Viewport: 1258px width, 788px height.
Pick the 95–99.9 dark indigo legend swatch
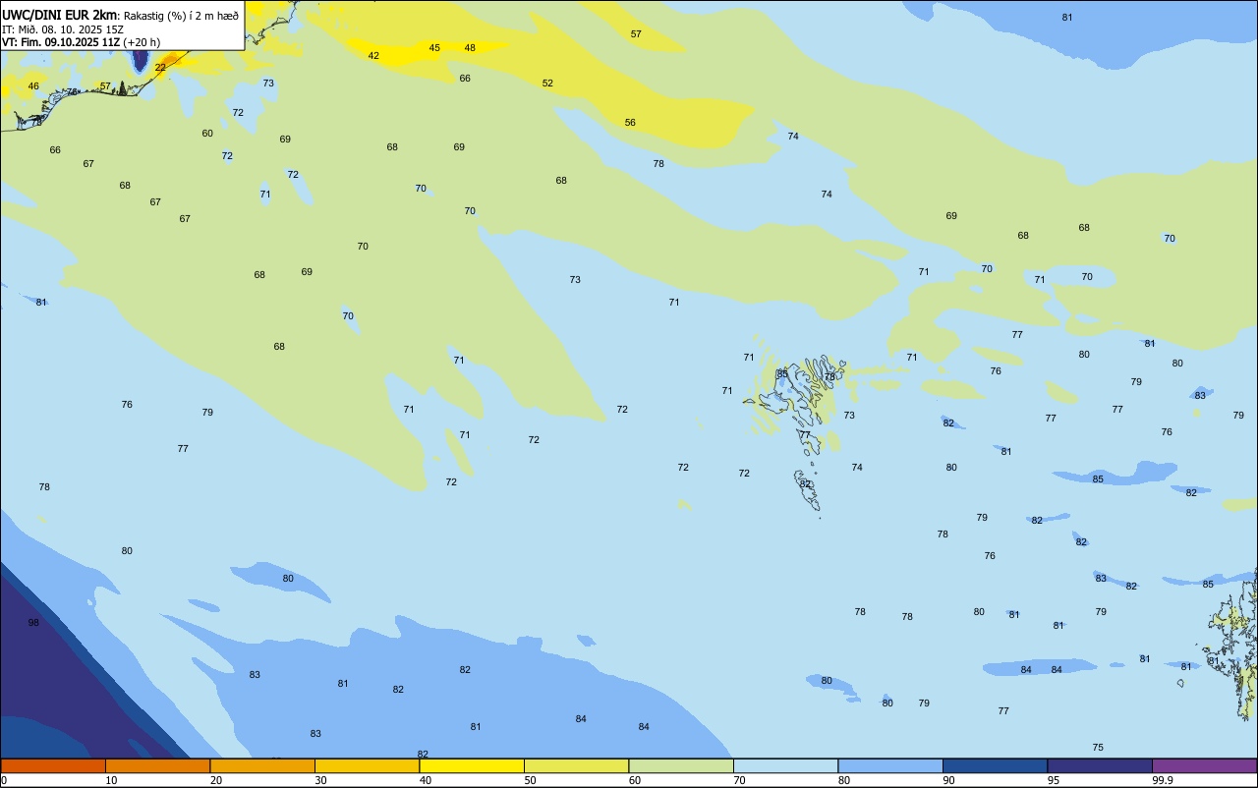pyautogui.click(x=1100, y=766)
